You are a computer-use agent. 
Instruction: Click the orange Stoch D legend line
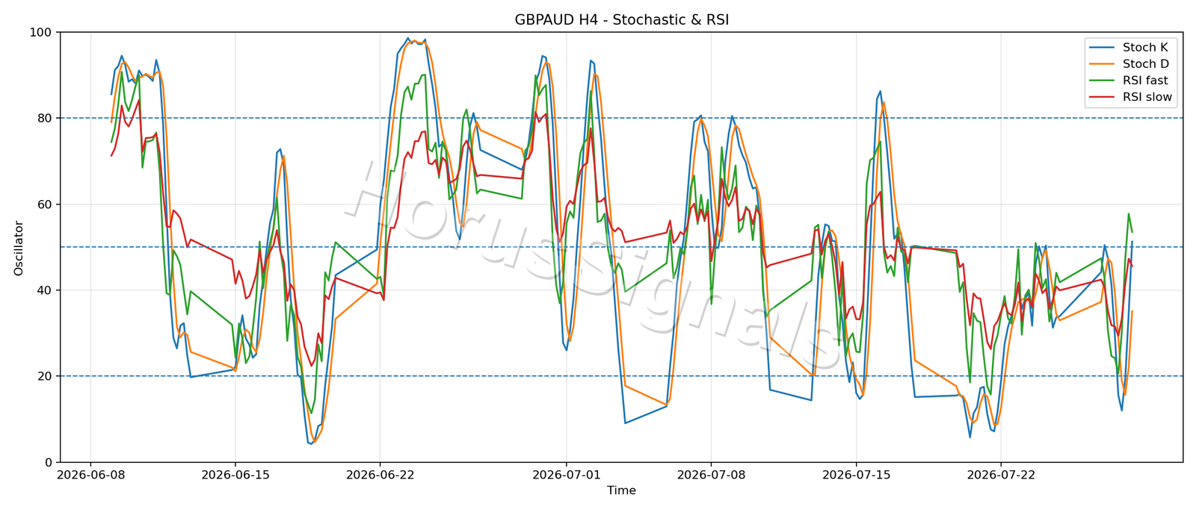[1103, 64]
